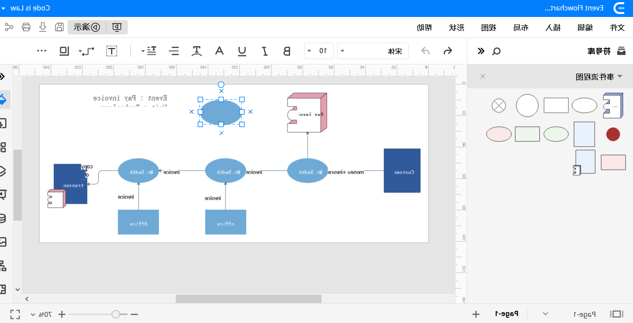
Task: Open the more options ellipsis
Action: tap(42, 51)
